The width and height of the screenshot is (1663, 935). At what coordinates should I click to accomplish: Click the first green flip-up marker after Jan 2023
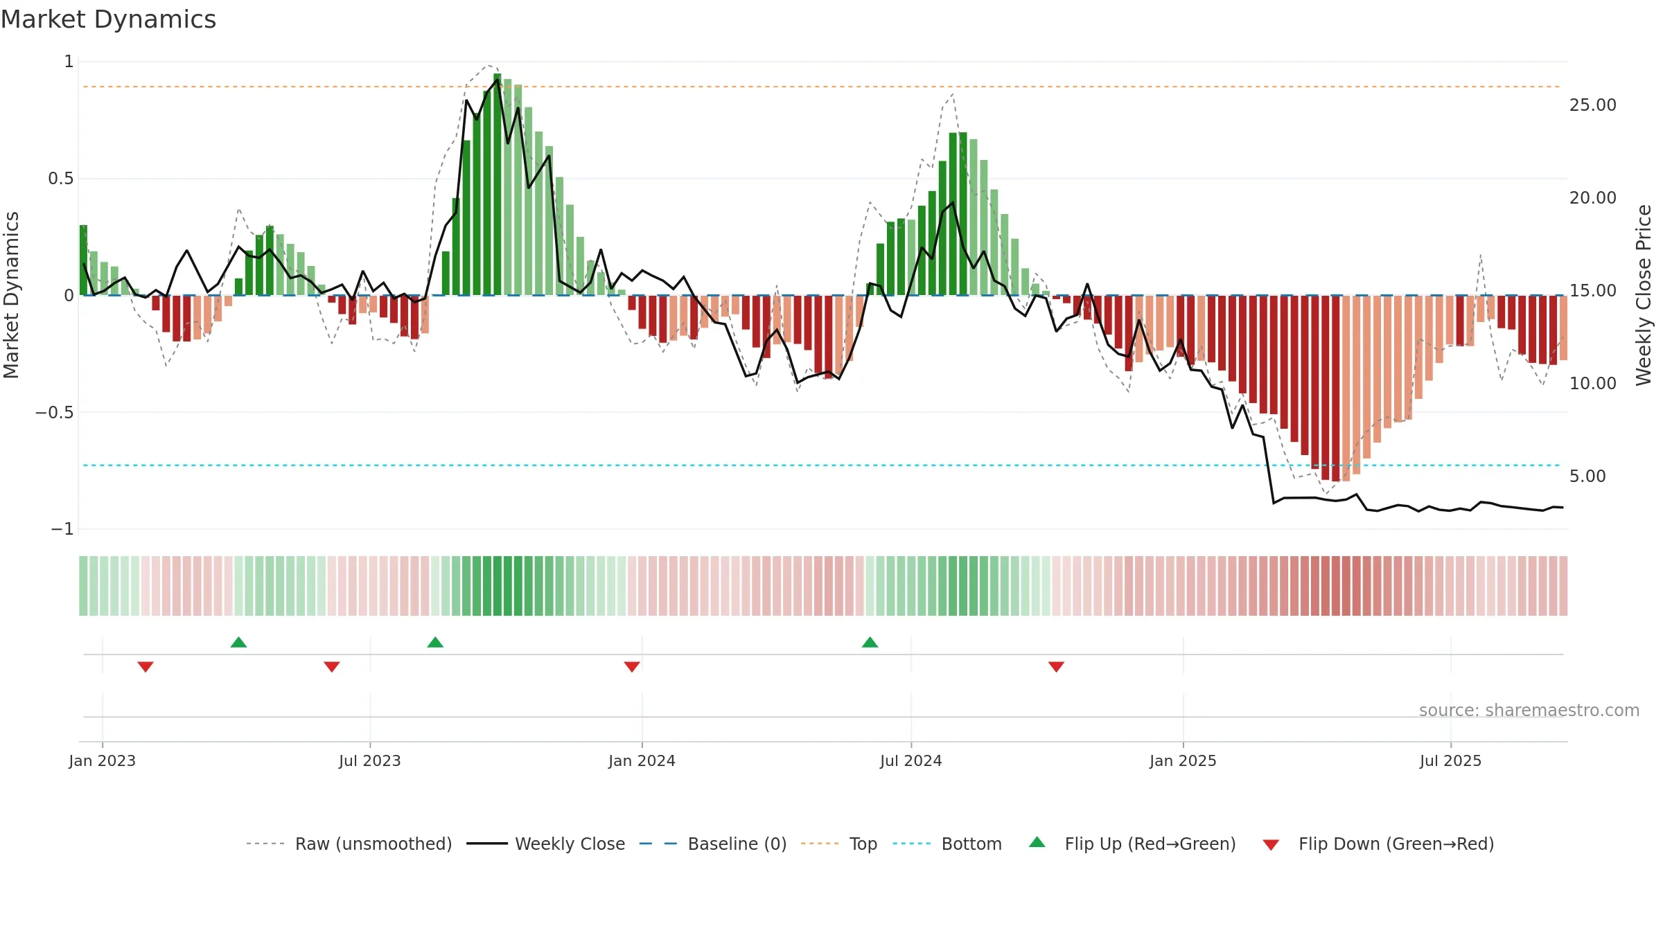pyautogui.click(x=238, y=642)
